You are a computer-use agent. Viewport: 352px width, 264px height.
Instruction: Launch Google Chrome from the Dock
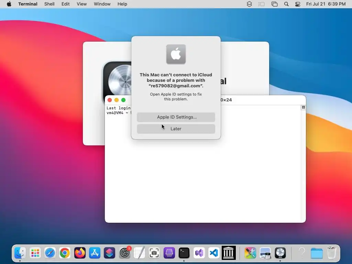coord(65,253)
